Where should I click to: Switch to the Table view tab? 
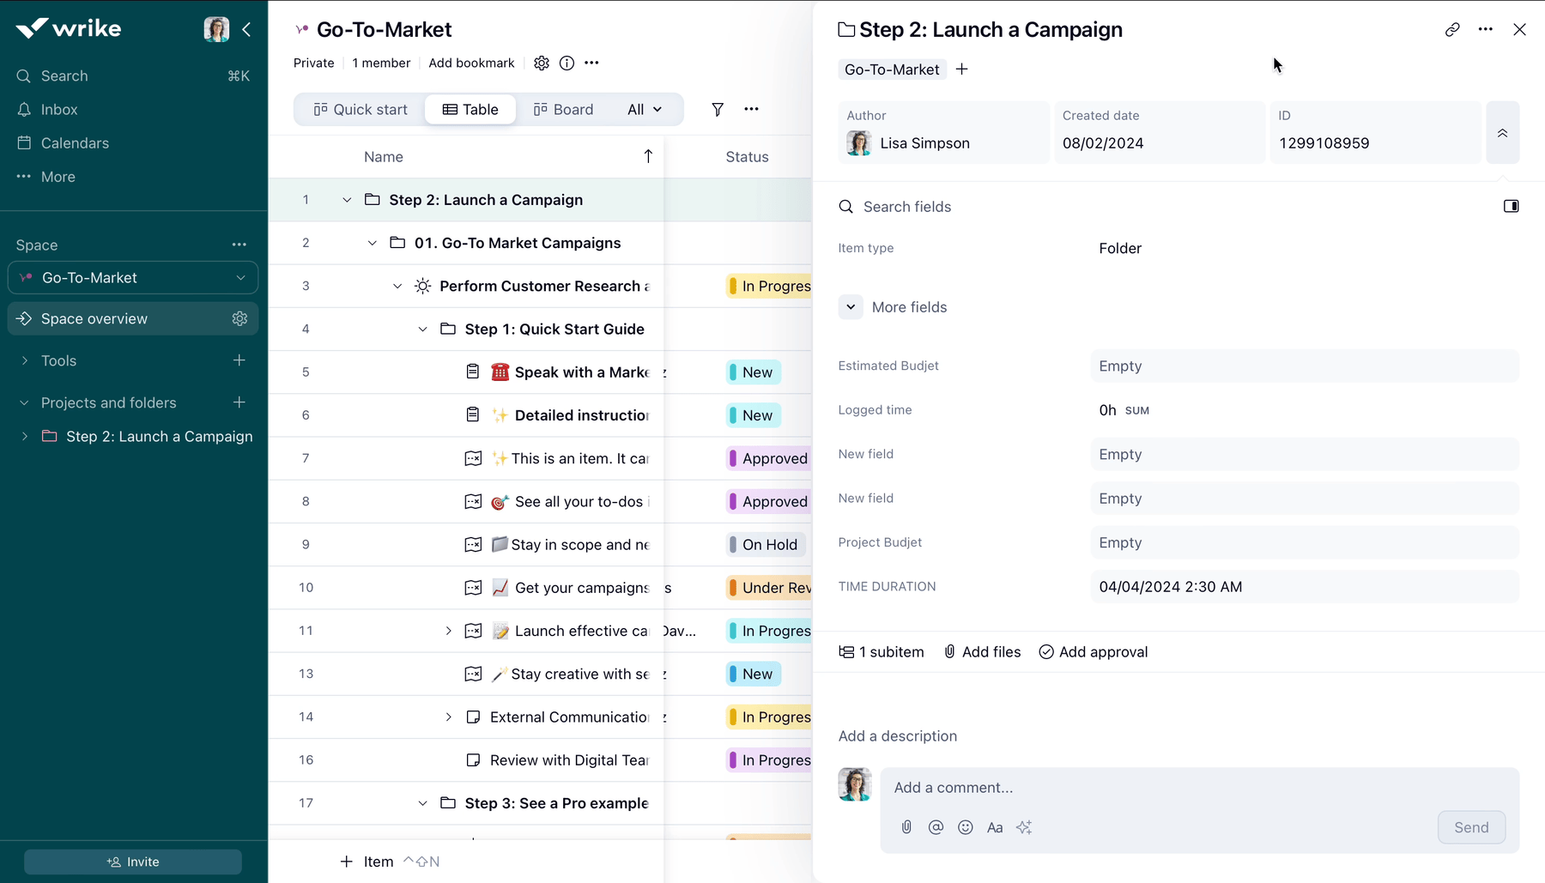(470, 110)
